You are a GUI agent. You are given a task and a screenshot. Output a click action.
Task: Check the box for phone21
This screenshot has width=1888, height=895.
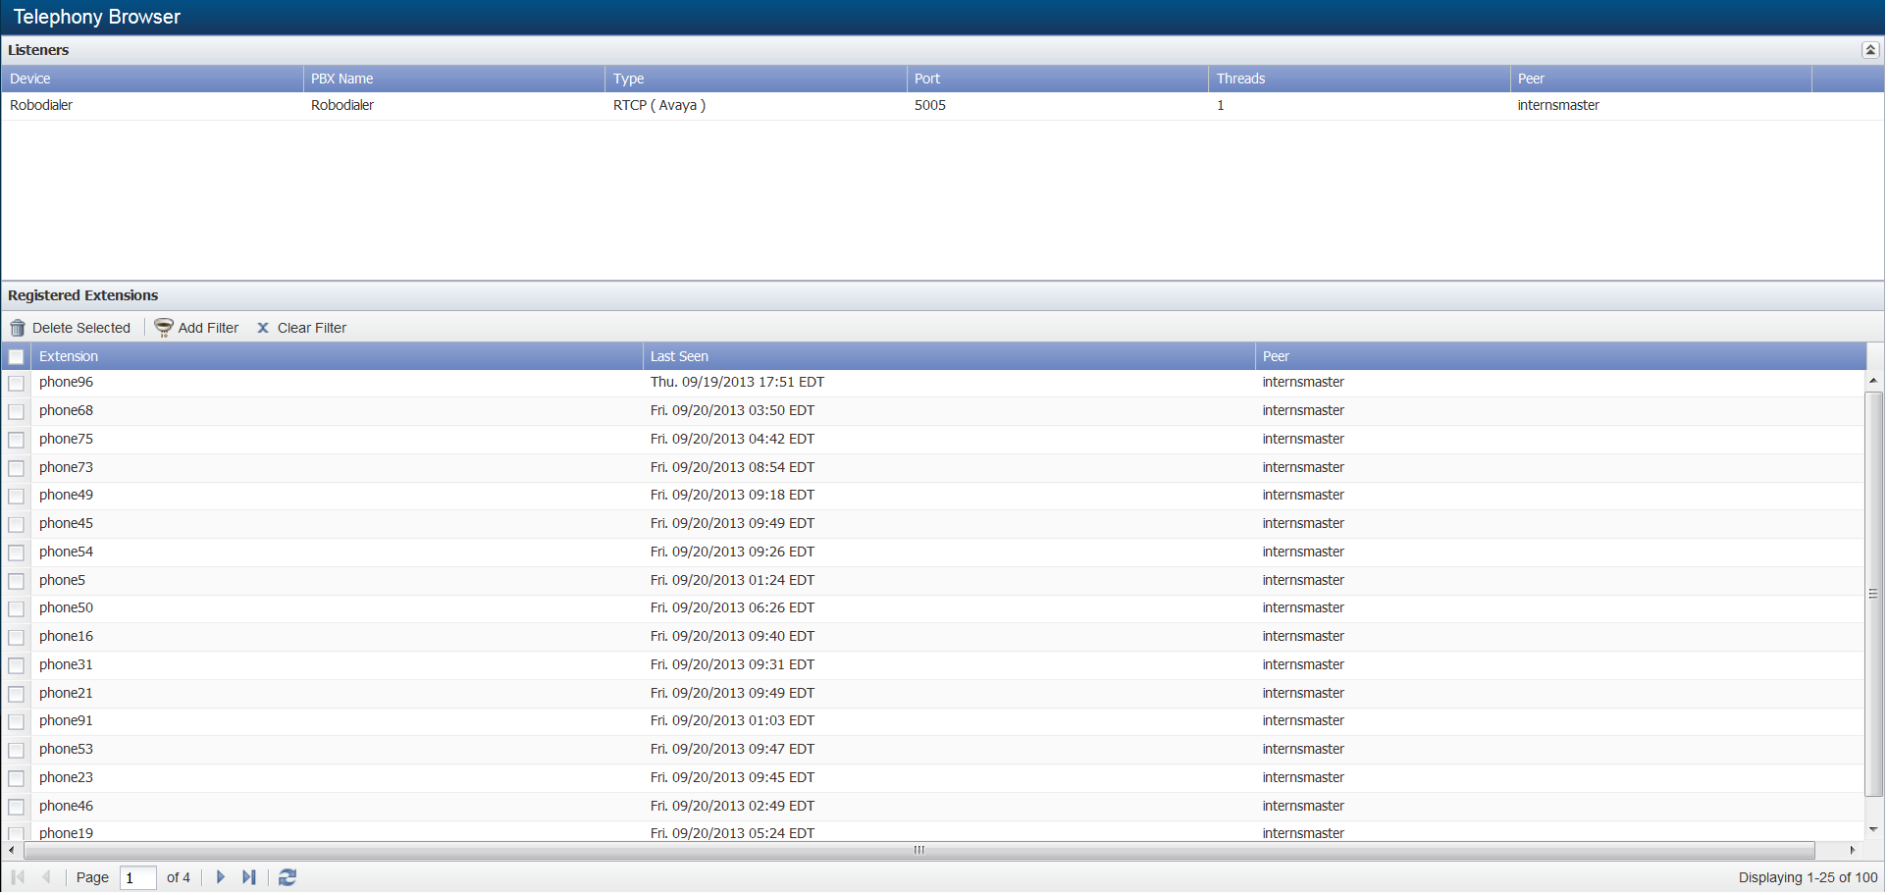pos(17,695)
